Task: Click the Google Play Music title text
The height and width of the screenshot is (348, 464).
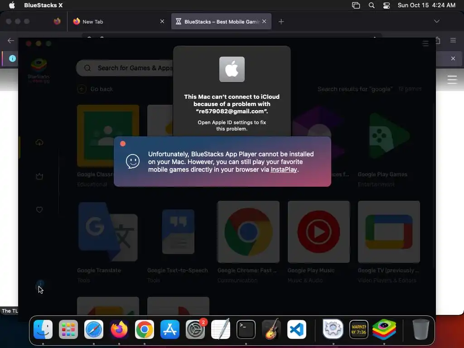Action: point(311,271)
